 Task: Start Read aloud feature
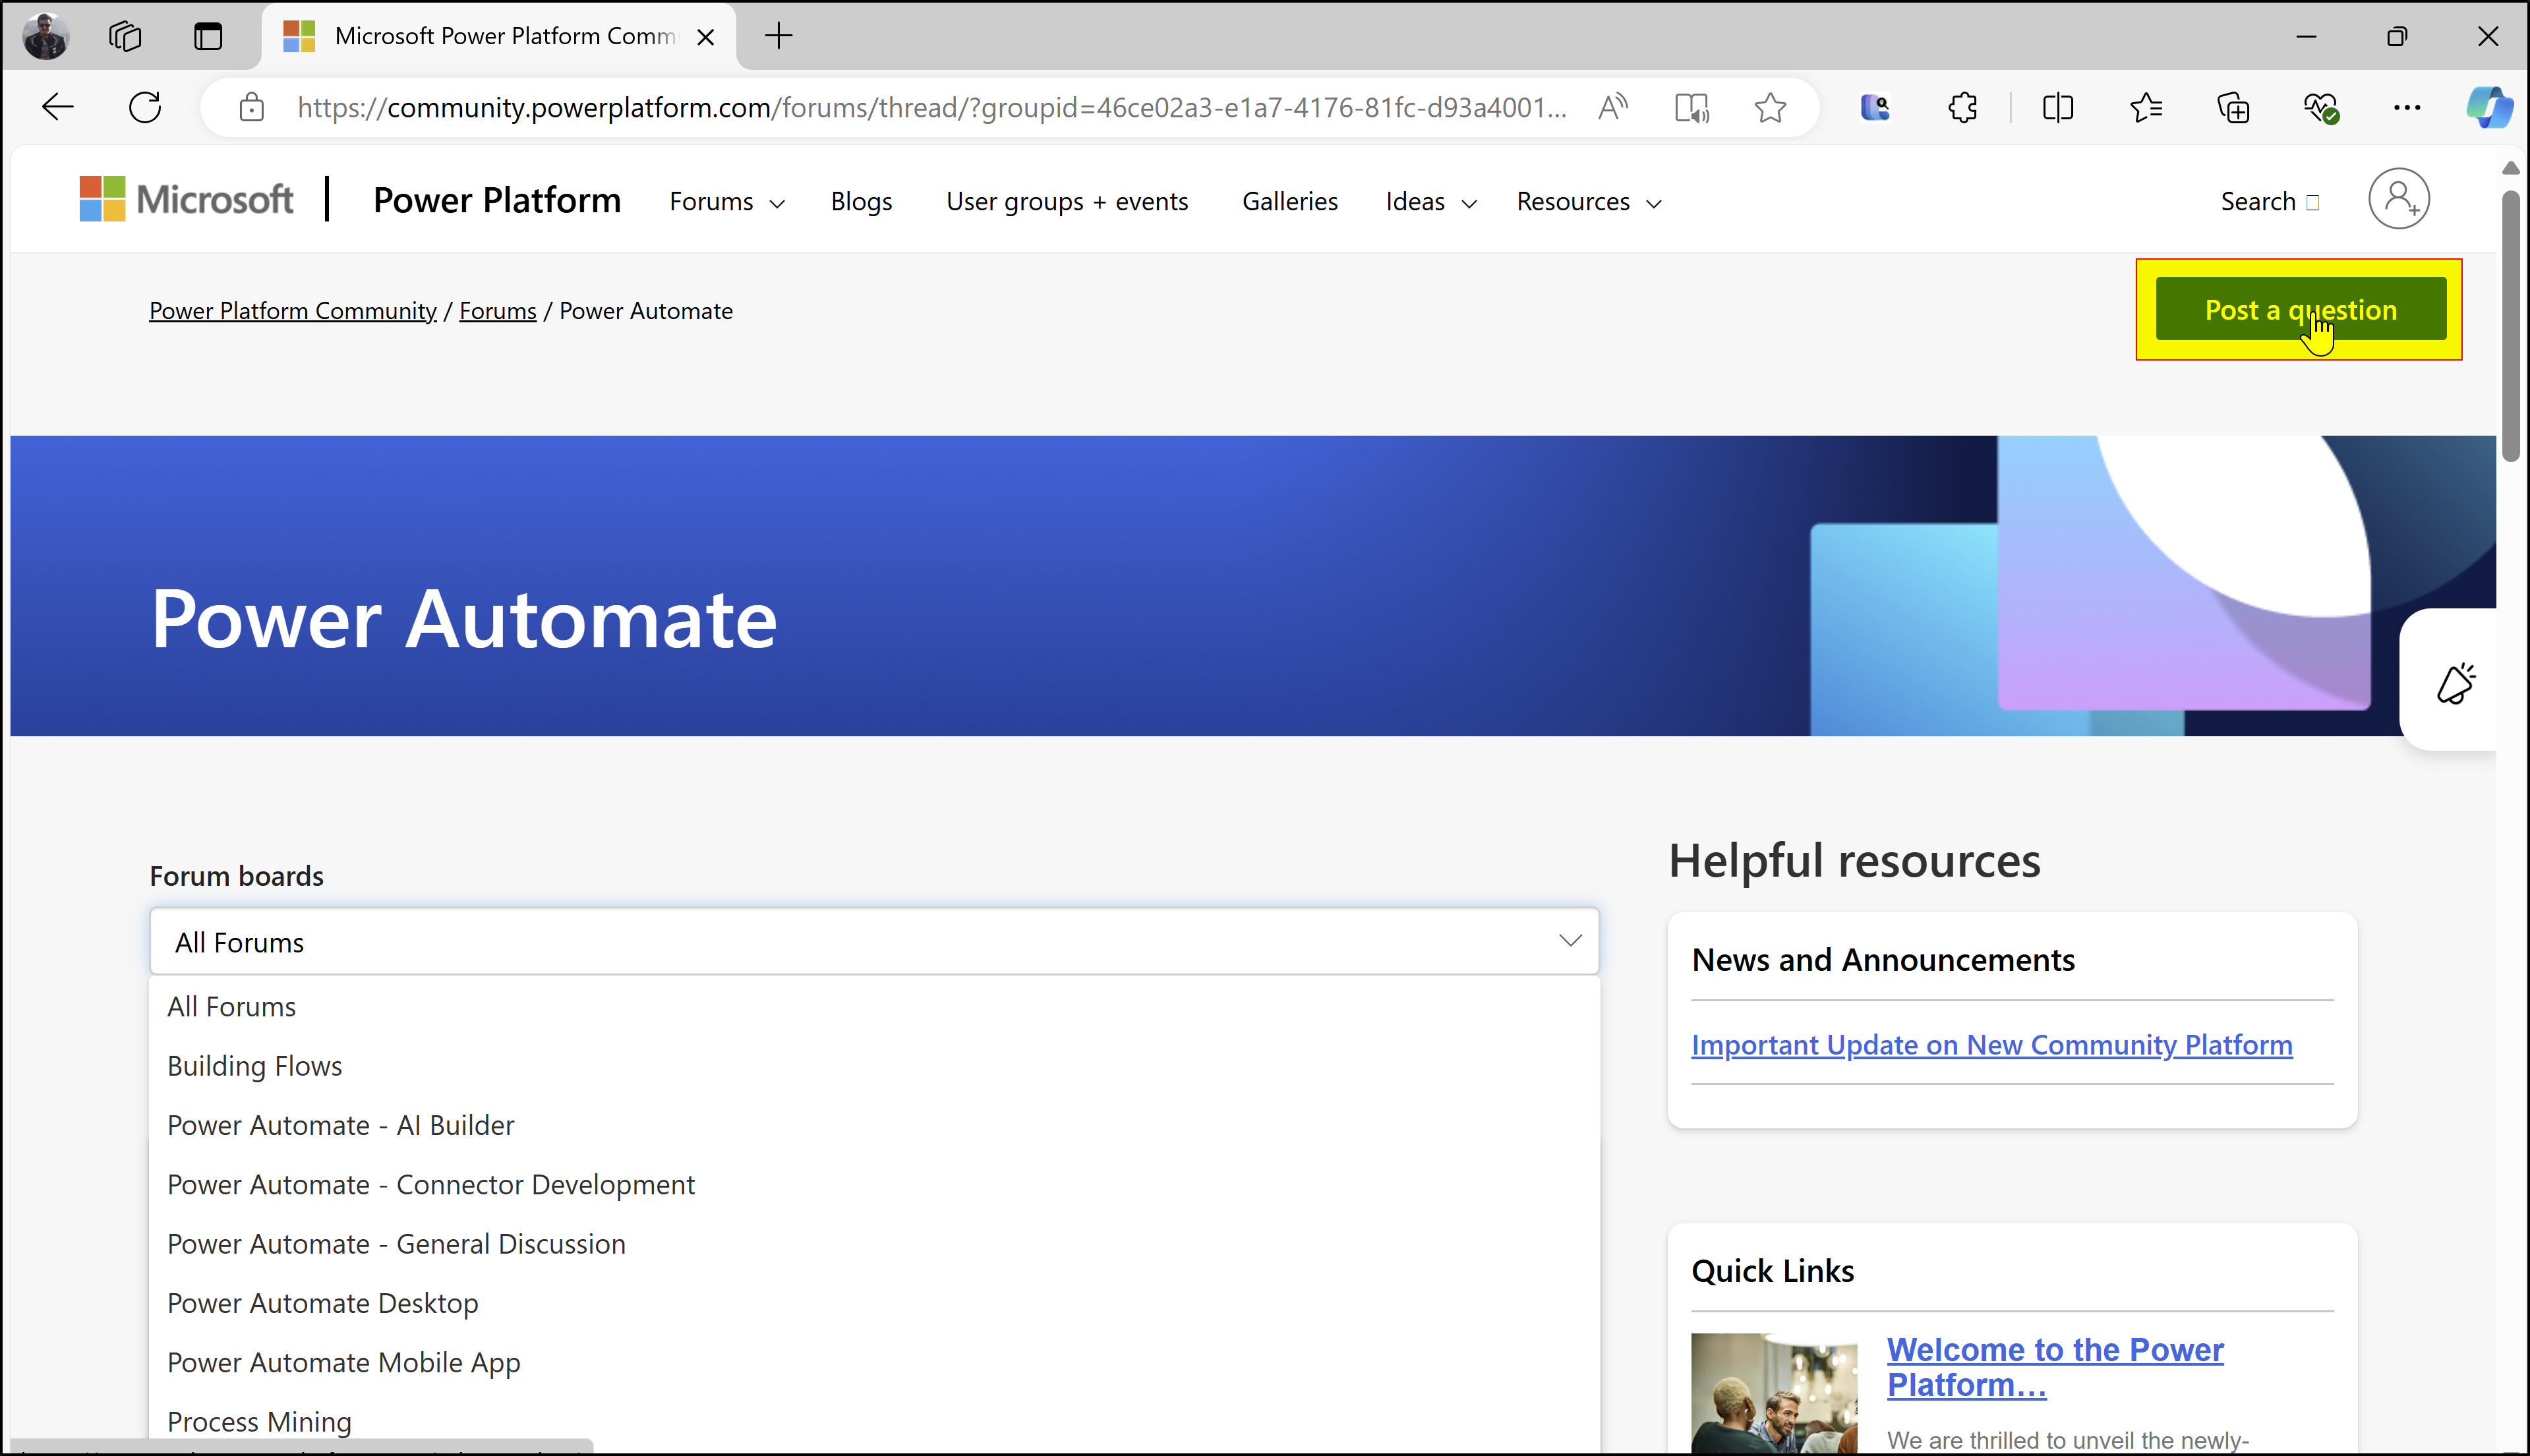(1613, 107)
